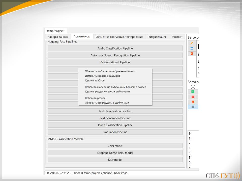242x181 pixels.
Task: Click the Text Generation Pipeline button
Action: tap(115, 118)
